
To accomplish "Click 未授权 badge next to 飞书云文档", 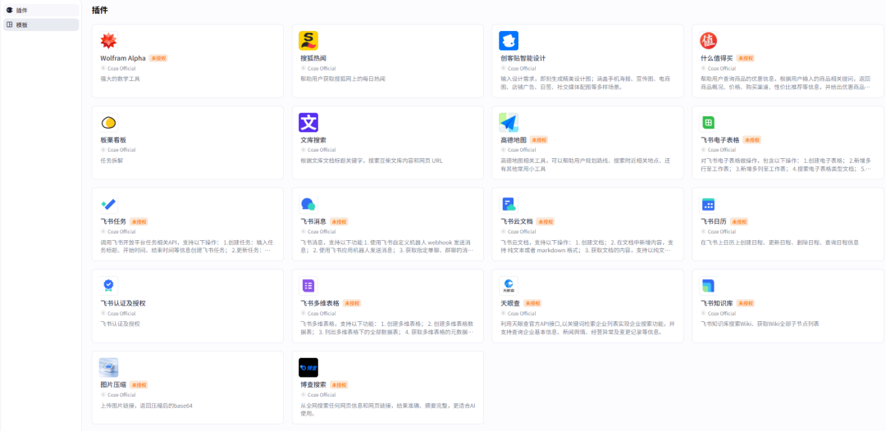I will tap(546, 222).
